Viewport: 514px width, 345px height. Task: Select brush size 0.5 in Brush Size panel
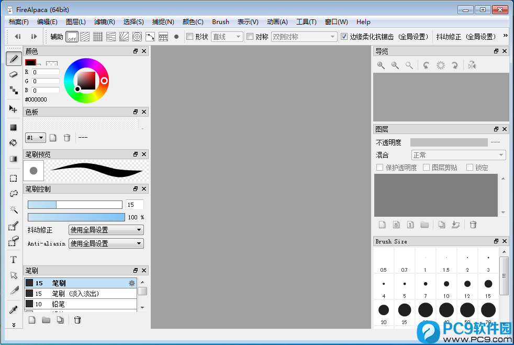pyautogui.click(x=383, y=261)
